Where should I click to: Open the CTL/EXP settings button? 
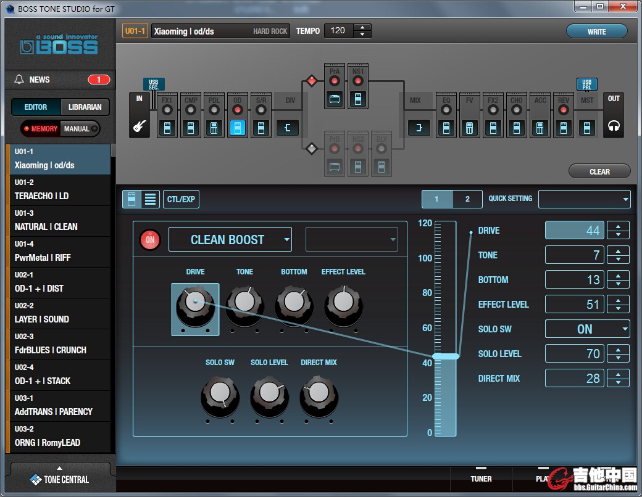point(181,199)
